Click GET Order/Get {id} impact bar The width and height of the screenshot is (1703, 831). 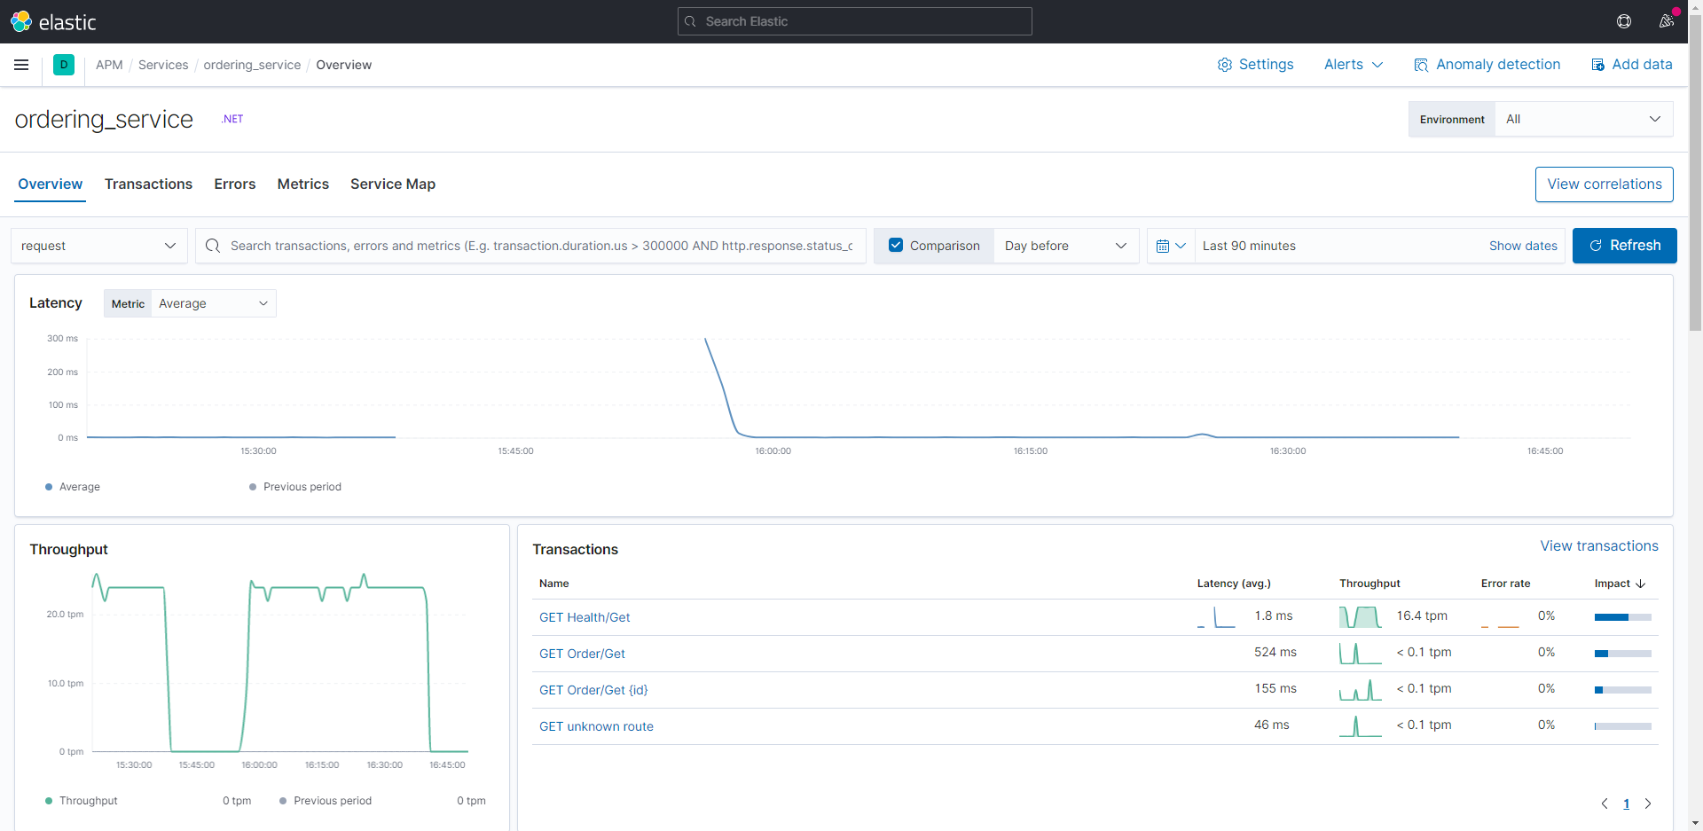tap(1622, 690)
